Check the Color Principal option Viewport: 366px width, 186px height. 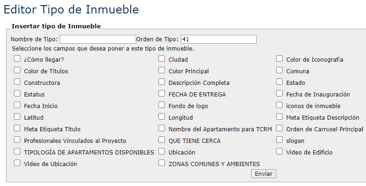tap(162, 71)
